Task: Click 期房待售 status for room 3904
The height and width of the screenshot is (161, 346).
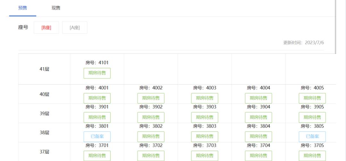Action: click(x=259, y=117)
